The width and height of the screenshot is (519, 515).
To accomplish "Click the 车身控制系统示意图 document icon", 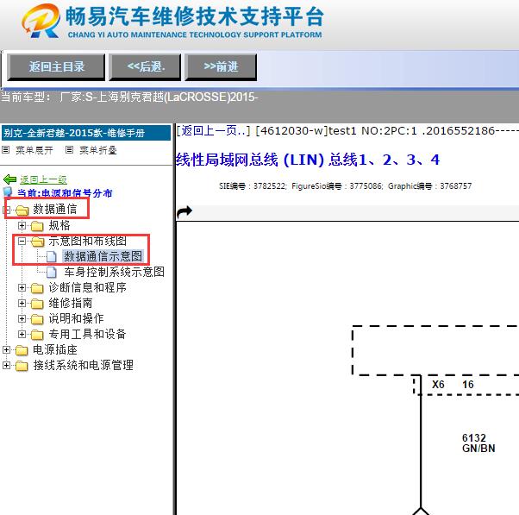I will point(52,272).
